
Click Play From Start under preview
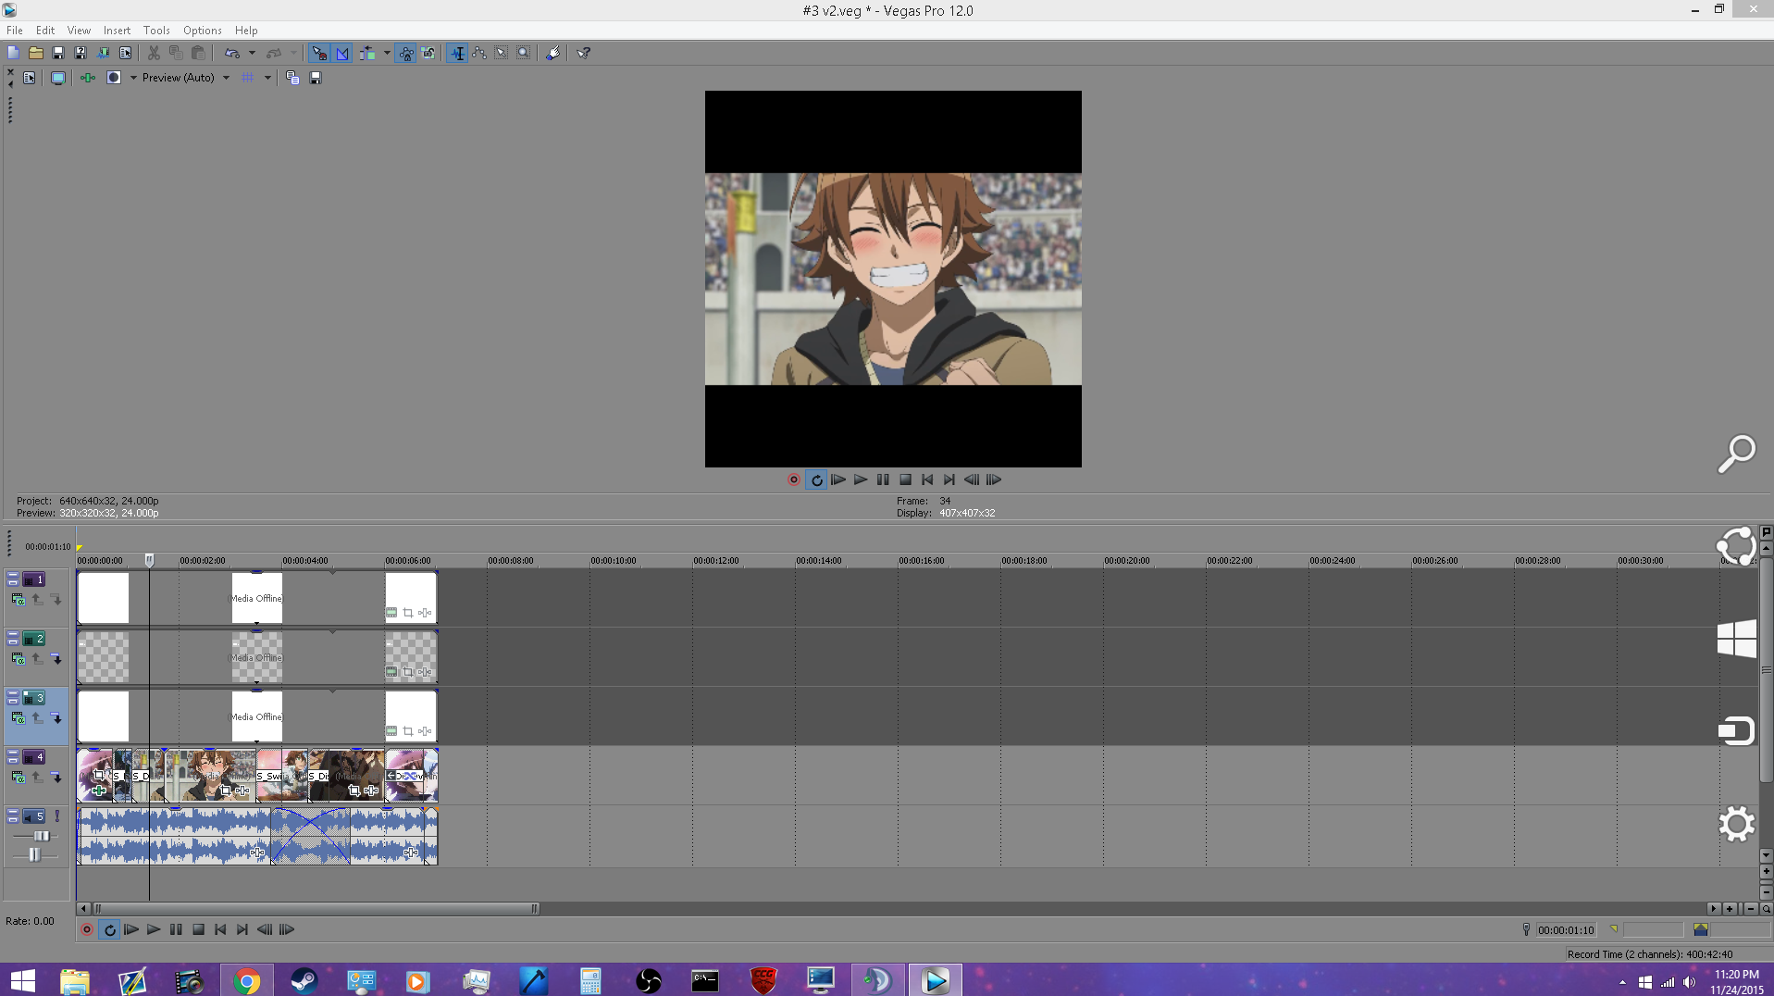(838, 479)
